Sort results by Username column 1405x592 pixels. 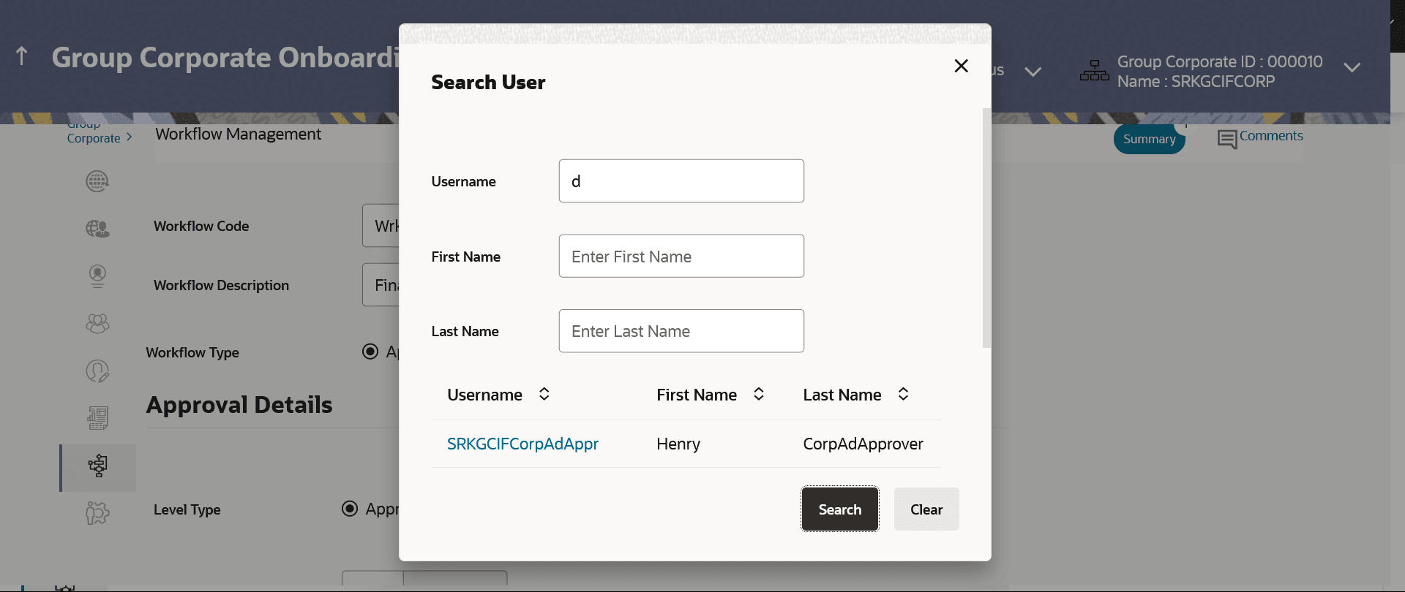point(544,395)
